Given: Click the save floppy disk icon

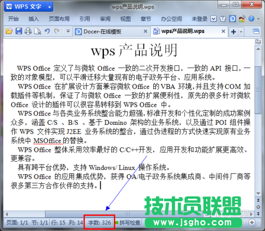Looking at the screenshot, I should [x=19, y=31].
